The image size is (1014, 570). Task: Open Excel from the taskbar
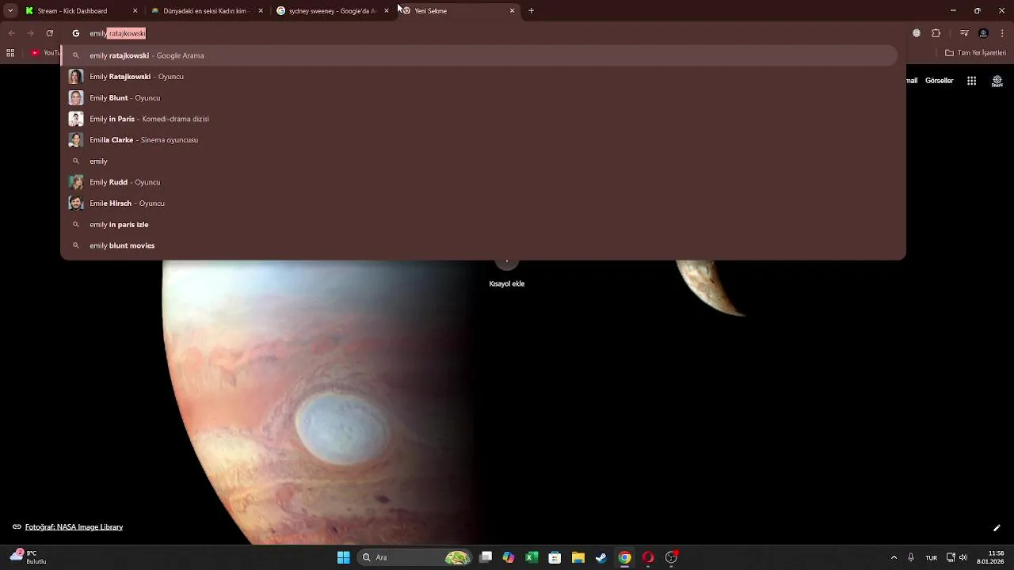point(532,557)
